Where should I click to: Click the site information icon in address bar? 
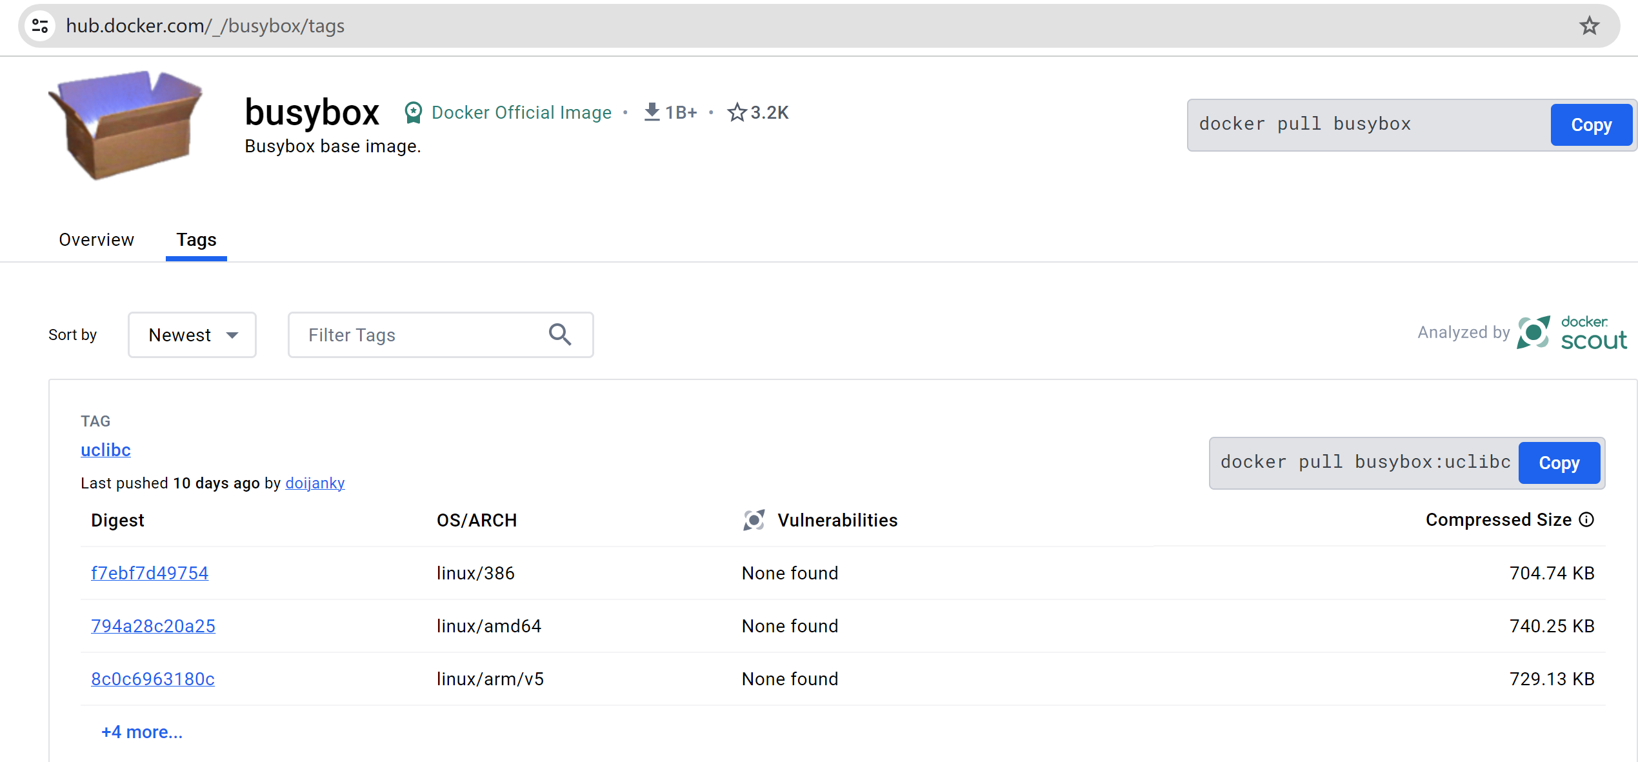[x=40, y=26]
